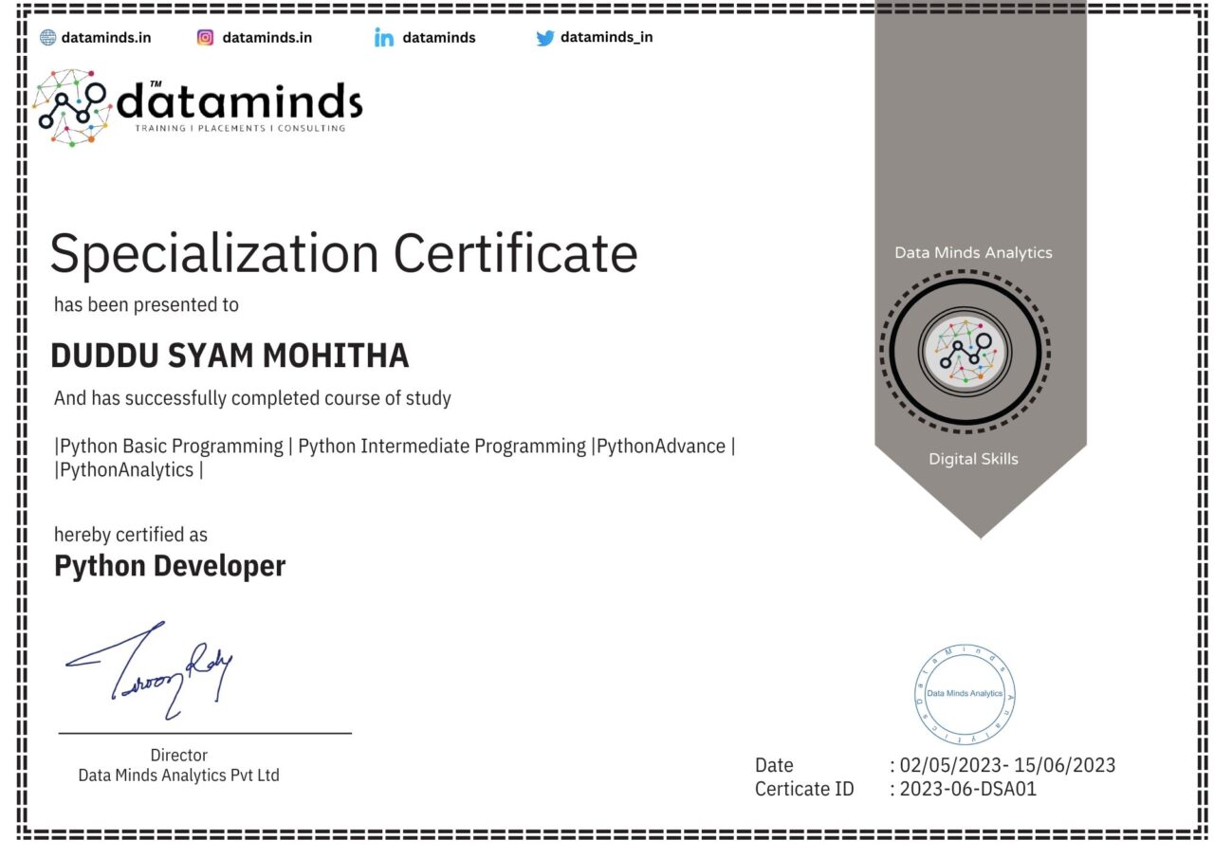Select the circular badge logo on the ribbon

tap(966, 352)
